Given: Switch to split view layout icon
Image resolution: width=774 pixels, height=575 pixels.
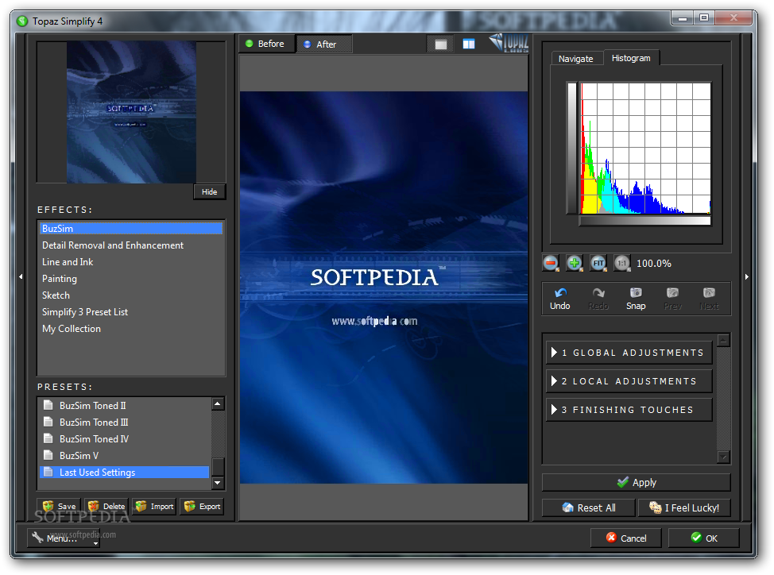Looking at the screenshot, I should pyautogui.click(x=468, y=44).
